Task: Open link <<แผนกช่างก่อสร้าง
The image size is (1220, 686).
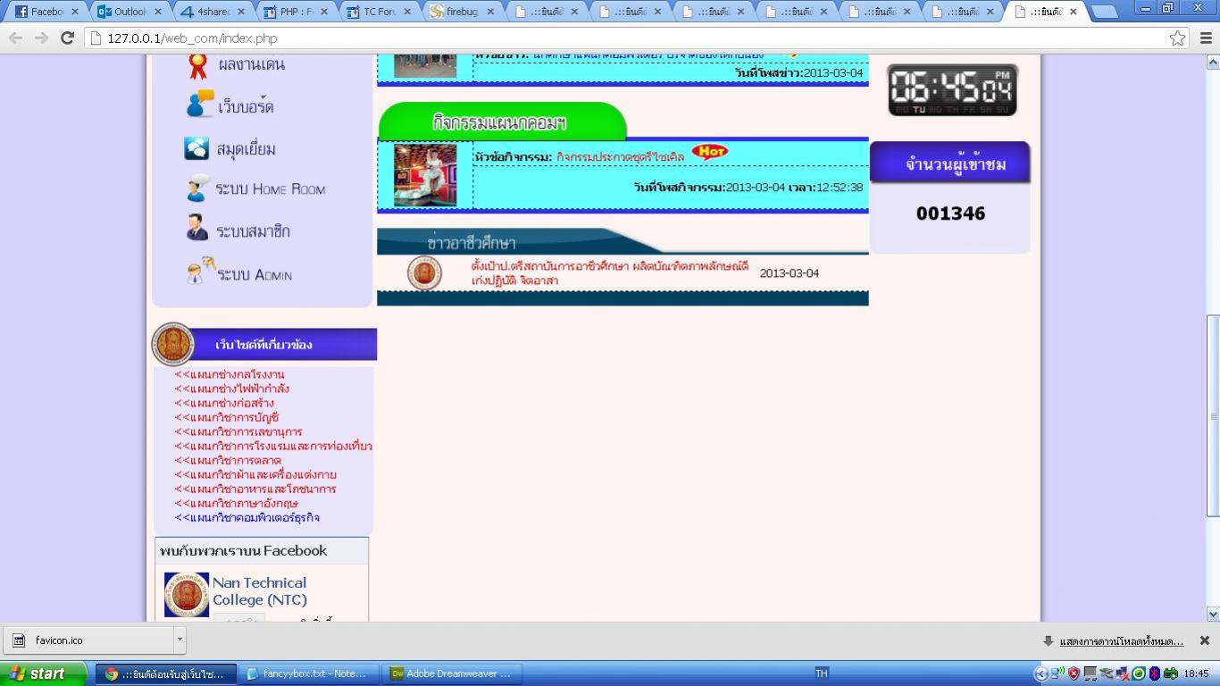Action: pos(224,403)
